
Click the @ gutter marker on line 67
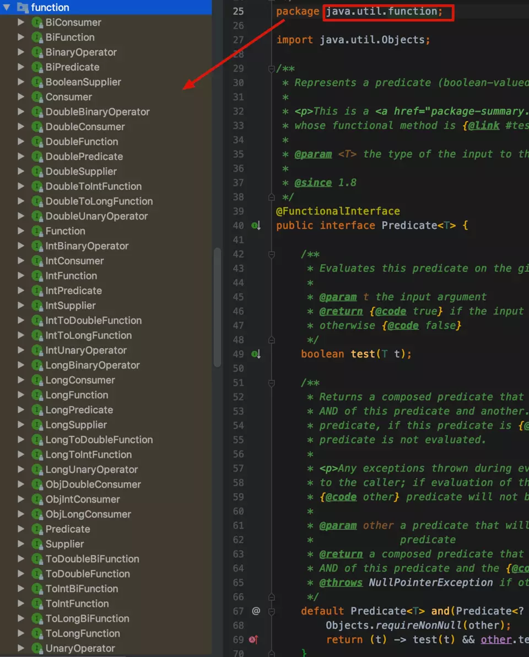click(x=256, y=611)
